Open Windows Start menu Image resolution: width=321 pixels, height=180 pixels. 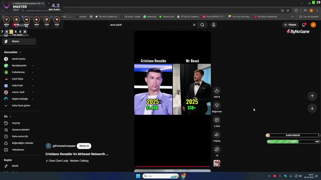(x=138, y=176)
